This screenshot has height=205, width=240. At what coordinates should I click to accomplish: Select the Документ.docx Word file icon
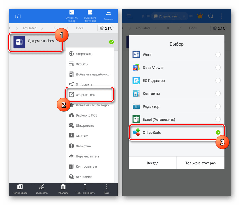[x=19, y=42]
